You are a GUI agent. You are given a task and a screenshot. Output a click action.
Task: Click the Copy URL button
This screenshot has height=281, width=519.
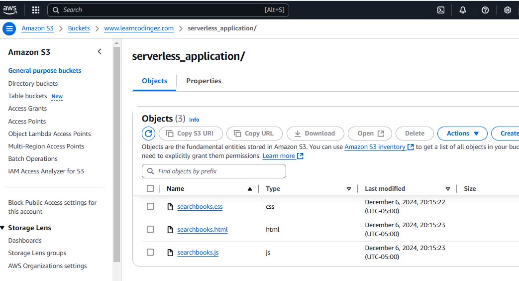(x=254, y=133)
